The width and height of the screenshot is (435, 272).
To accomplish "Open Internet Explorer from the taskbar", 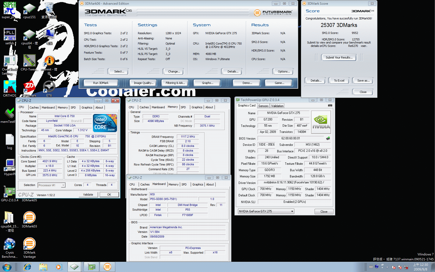I will point(27,267).
